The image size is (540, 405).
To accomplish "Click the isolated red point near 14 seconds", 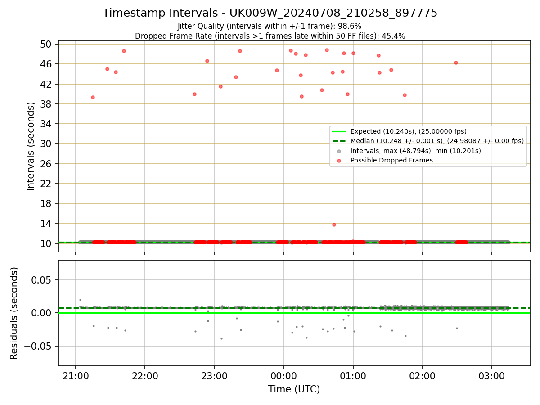I will click(334, 225).
